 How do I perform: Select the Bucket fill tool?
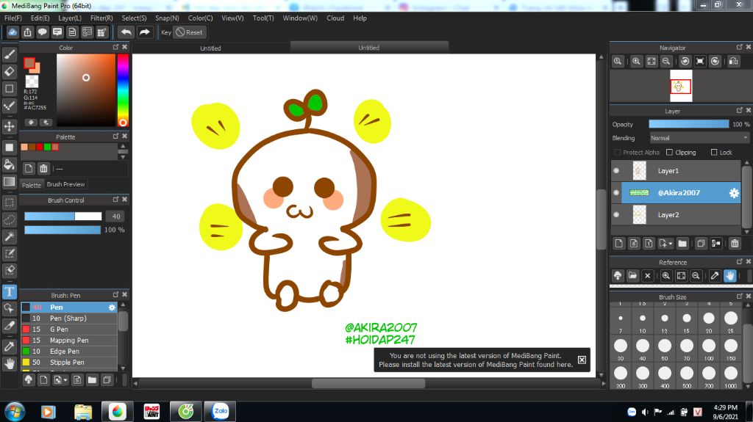tap(9, 164)
